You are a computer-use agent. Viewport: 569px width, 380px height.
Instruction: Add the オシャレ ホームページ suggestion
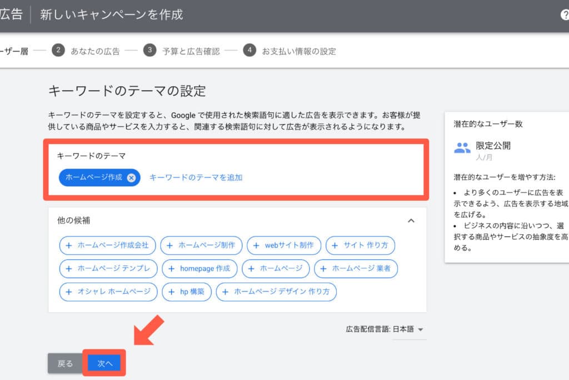coord(108,292)
